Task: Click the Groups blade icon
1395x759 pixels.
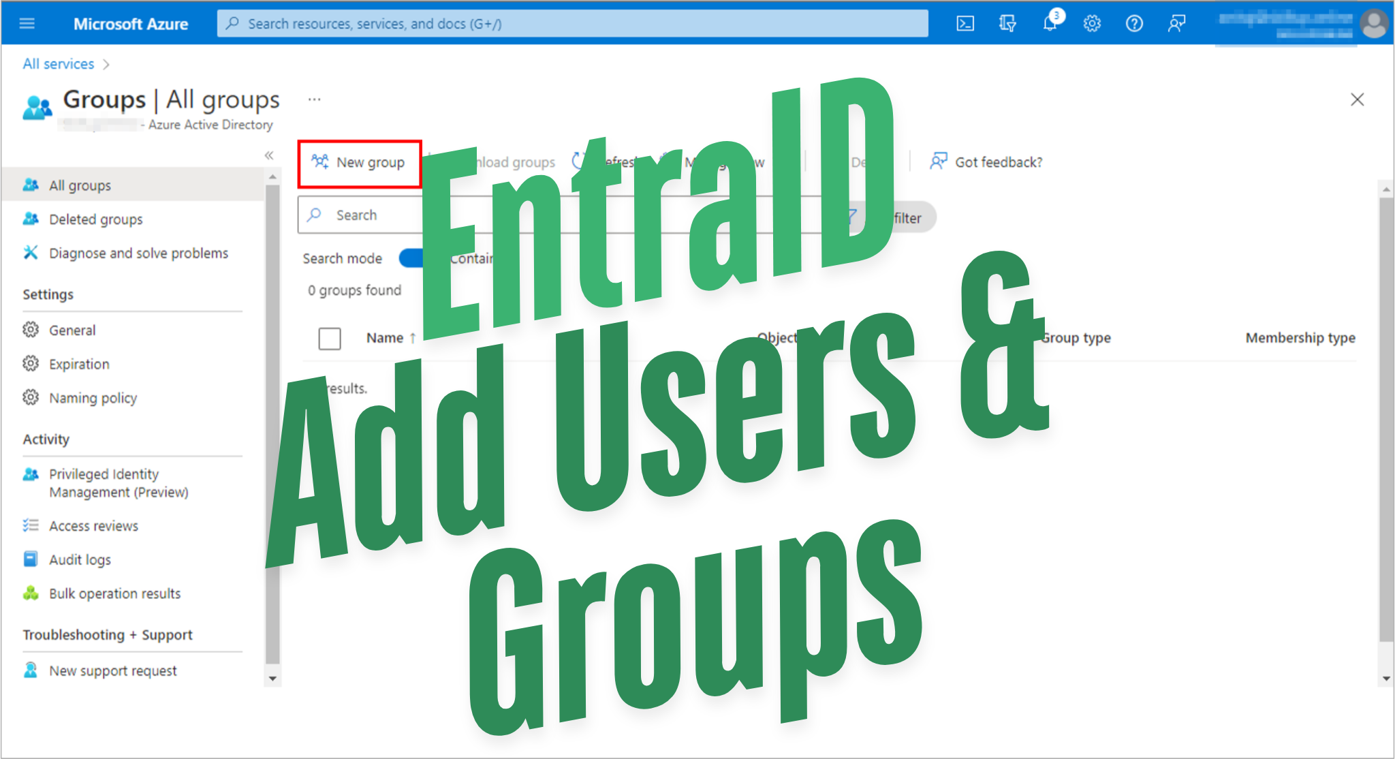Action: (x=37, y=108)
